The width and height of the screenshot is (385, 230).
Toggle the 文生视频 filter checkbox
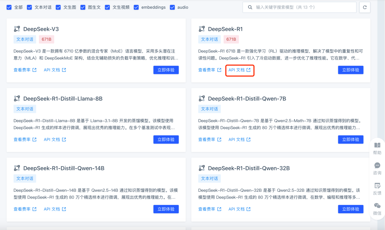click(x=107, y=7)
